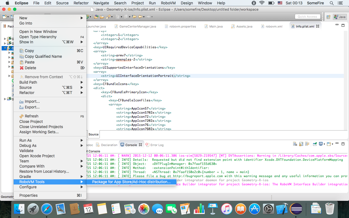Screen dimensions: 349x218
Task: Click the Back navigation arrow in the toolbar
Action: 140,17
